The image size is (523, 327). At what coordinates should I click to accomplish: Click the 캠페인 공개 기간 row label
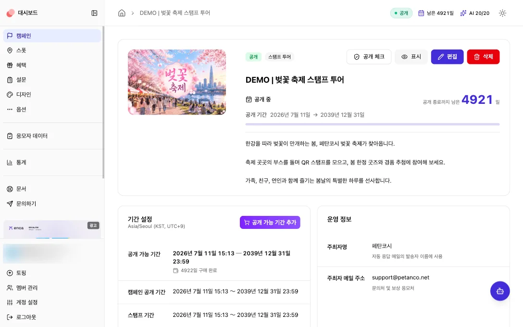tap(147, 292)
